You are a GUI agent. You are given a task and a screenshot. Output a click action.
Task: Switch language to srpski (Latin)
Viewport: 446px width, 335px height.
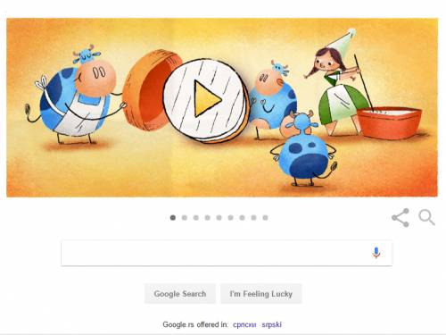[271, 324]
